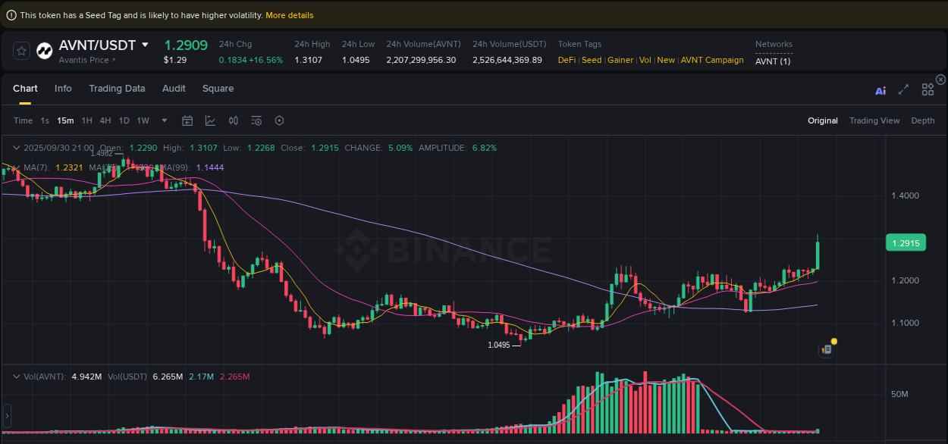Screen dimensions: 948x444
Task: Expand chart to fullscreen view
Action: pyautogui.click(x=903, y=89)
